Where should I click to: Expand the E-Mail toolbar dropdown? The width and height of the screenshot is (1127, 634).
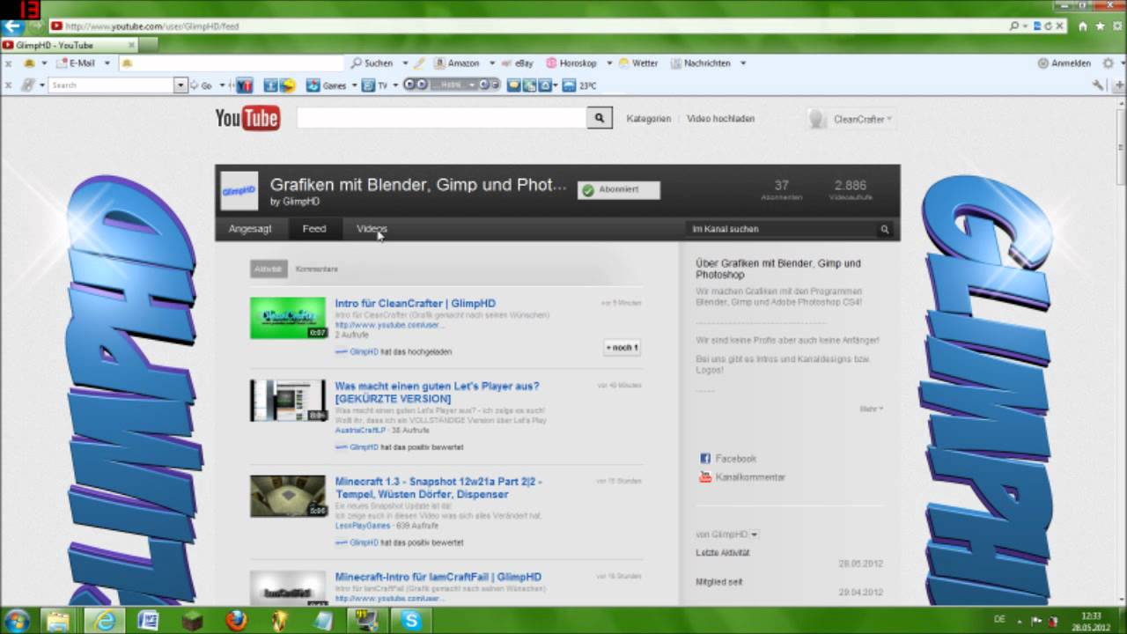click(x=107, y=63)
